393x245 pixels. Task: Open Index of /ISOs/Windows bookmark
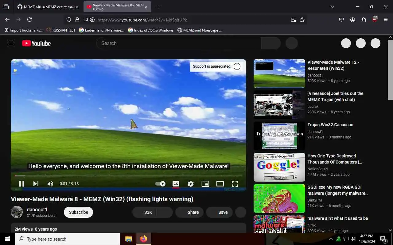151,30
